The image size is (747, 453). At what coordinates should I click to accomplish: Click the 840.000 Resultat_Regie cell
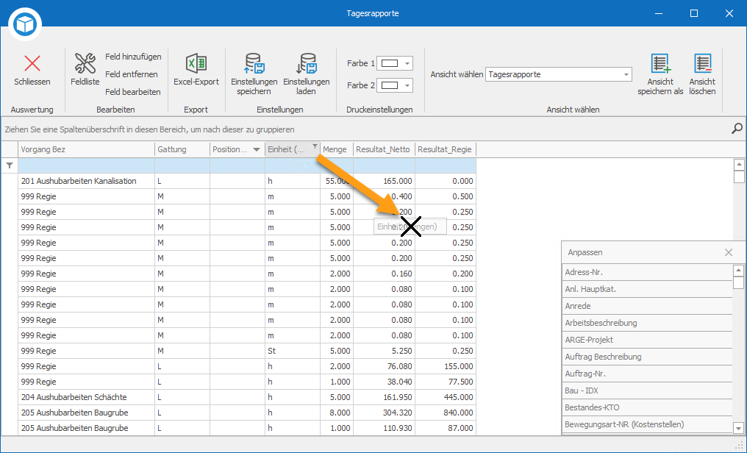(x=446, y=413)
